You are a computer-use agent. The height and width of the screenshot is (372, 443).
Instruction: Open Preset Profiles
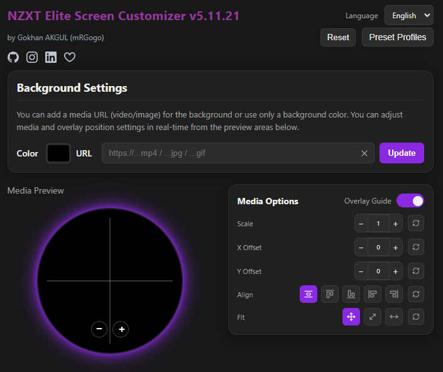point(398,37)
